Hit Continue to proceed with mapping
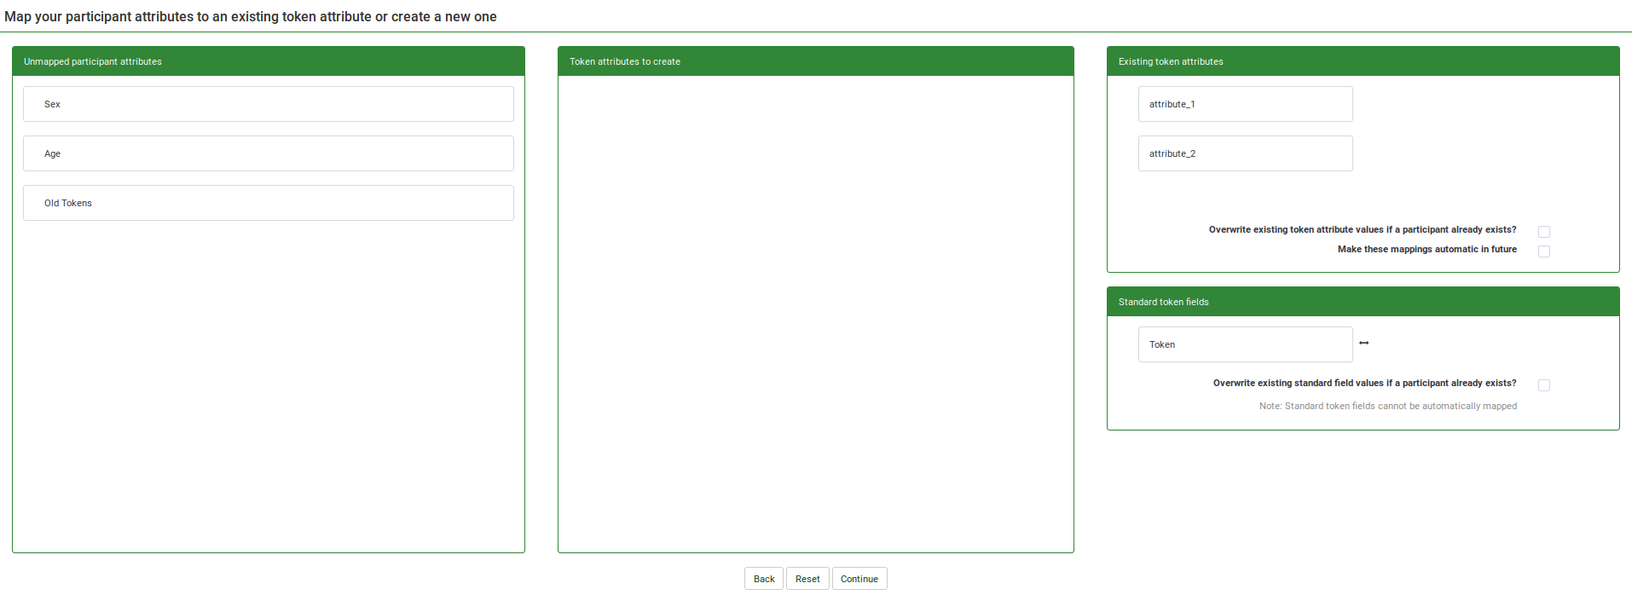Image resolution: width=1632 pixels, height=595 pixels. (859, 579)
